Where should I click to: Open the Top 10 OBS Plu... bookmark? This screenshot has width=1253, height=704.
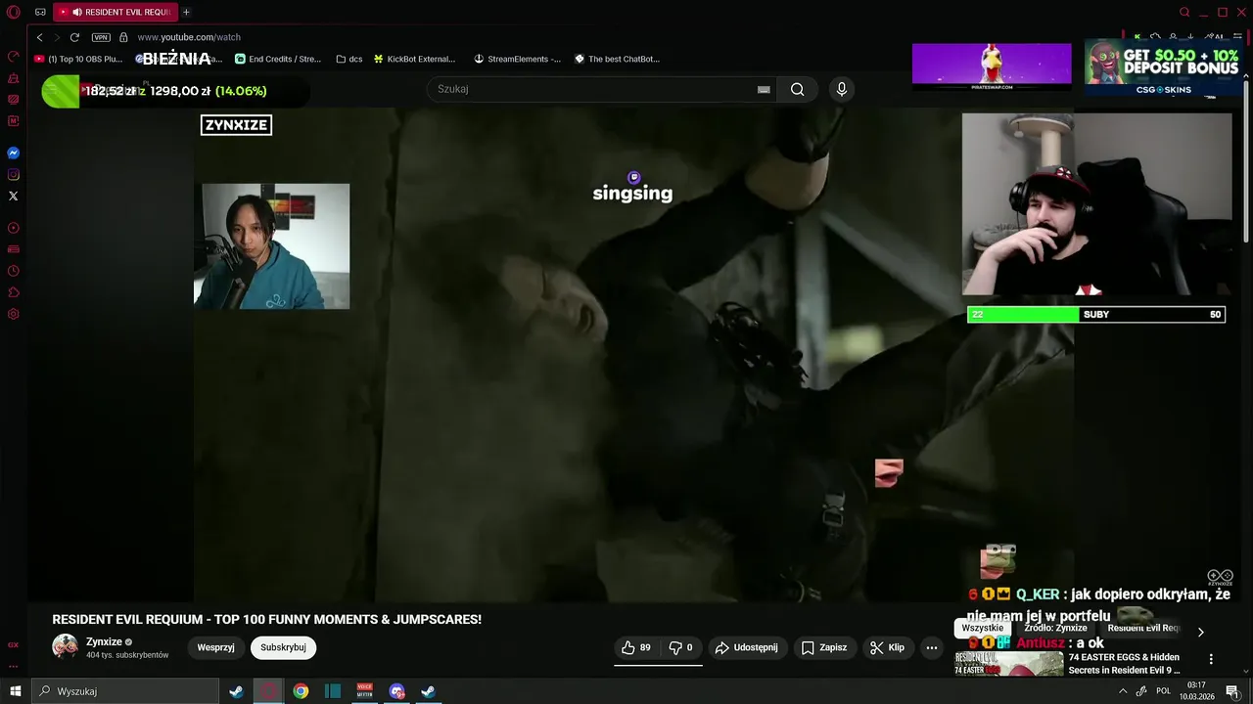click(x=78, y=59)
